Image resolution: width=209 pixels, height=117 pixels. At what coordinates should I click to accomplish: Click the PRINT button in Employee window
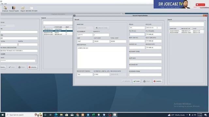[22, 67]
